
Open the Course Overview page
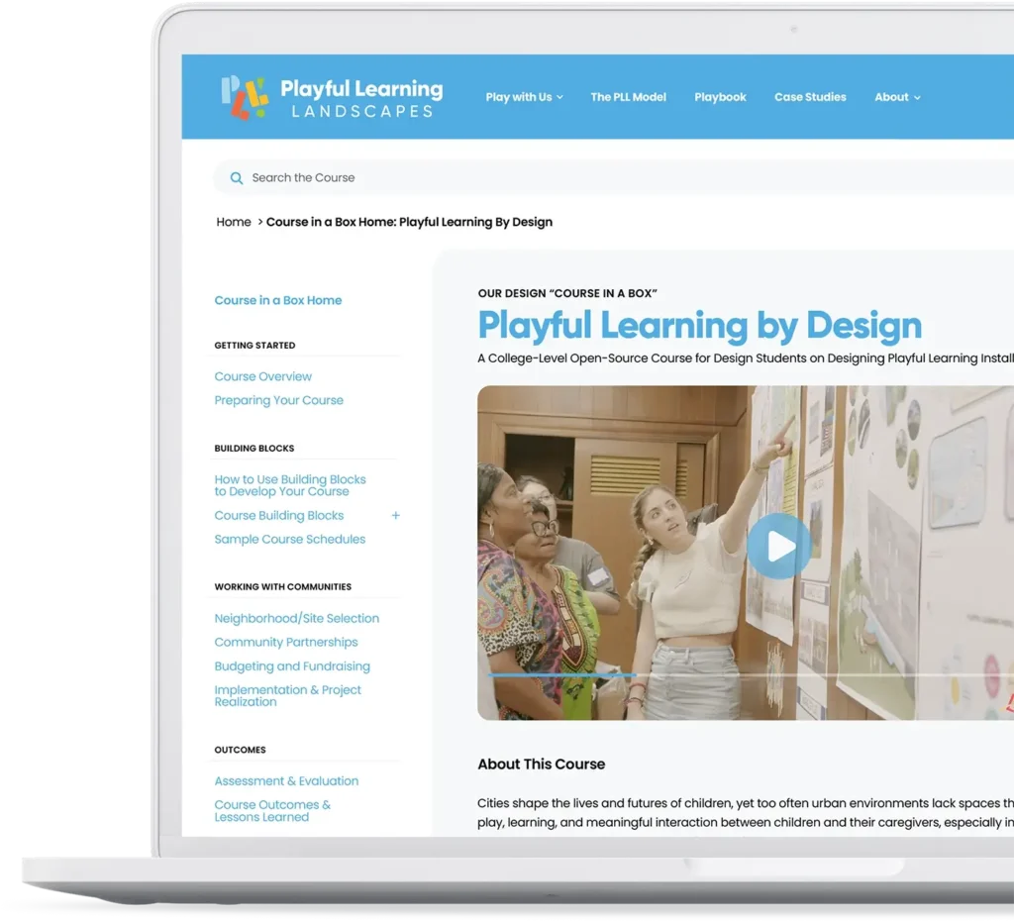pos(263,376)
